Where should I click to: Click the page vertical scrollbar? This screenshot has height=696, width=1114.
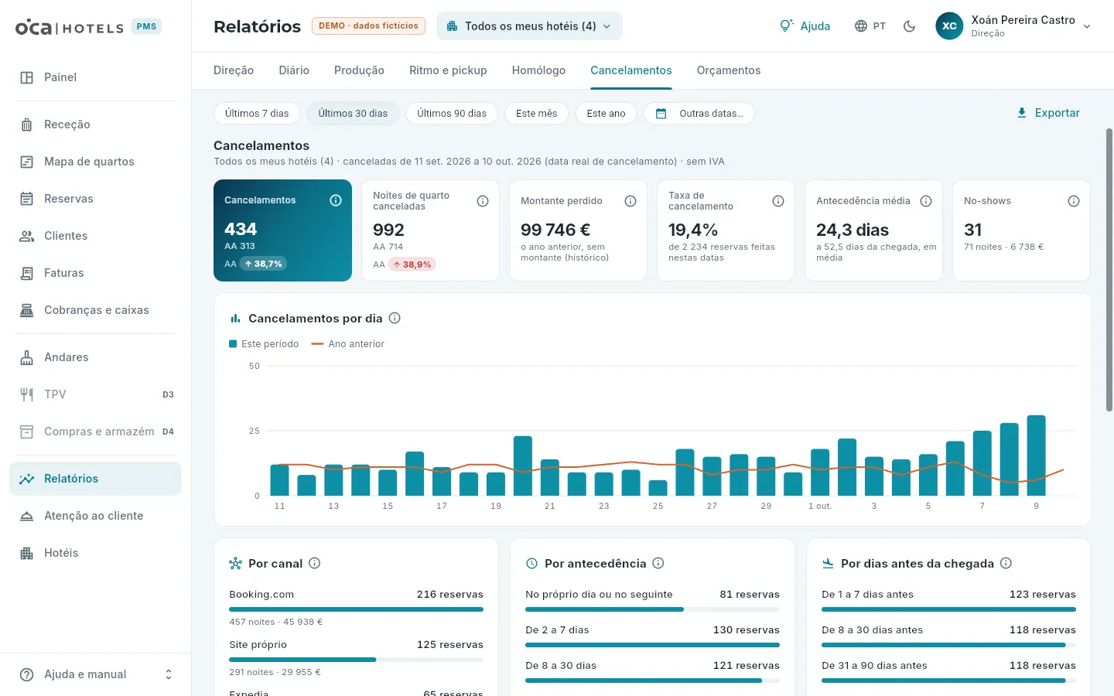[1109, 271]
